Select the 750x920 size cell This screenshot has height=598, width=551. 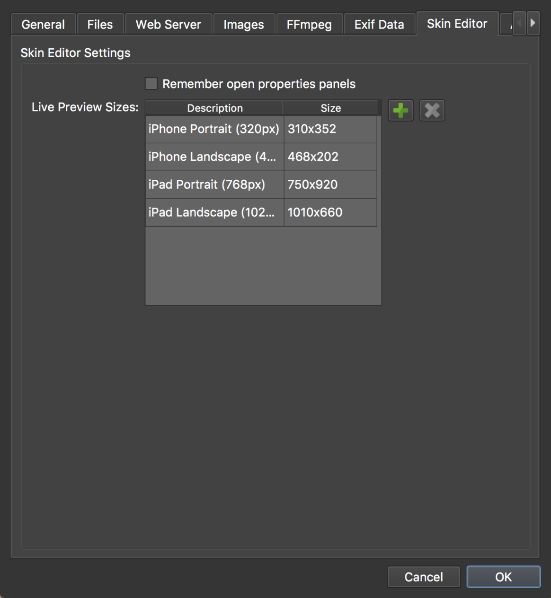click(x=330, y=185)
